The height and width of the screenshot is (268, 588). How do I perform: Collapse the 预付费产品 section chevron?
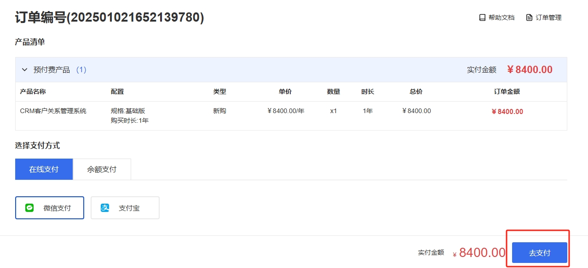point(25,70)
